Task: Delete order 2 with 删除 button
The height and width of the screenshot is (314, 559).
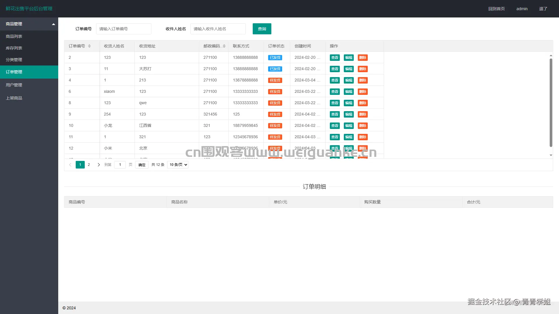Action: [x=363, y=58]
